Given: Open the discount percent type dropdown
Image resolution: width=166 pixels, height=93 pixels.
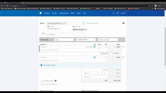Looking at the screenshot, I should (x=103, y=73).
